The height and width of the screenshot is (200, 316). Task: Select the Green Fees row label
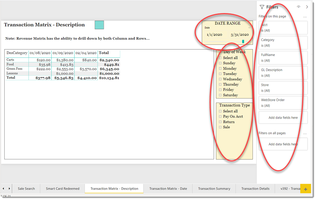coord(14,69)
